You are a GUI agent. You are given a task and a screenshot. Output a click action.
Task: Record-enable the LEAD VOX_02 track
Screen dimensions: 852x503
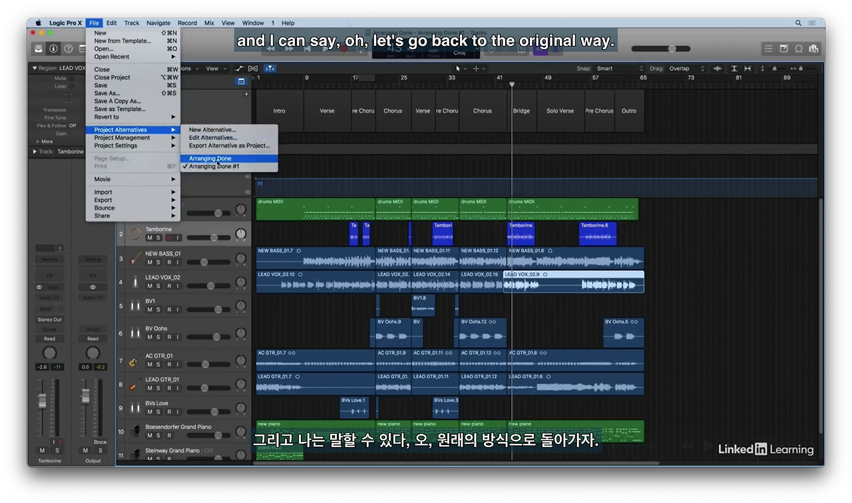point(169,285)
